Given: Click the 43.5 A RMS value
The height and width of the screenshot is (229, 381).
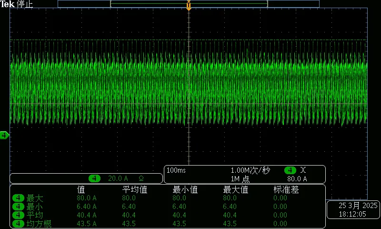Looking at the screenshot, I should [87, 223].
